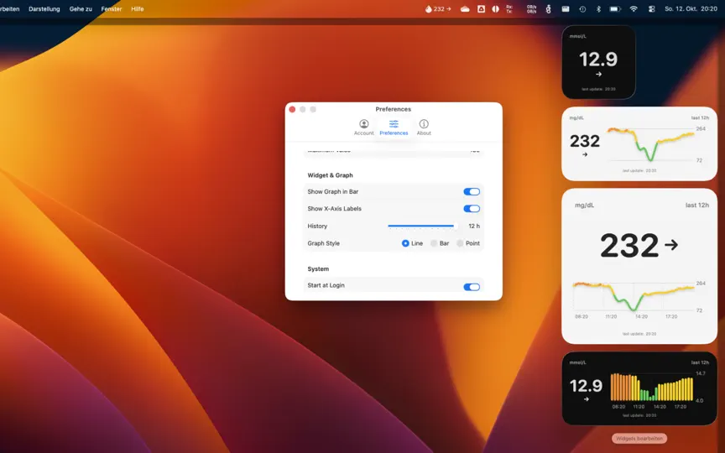
Task: Open the Hilfe menu
Action: pos(138,8)
